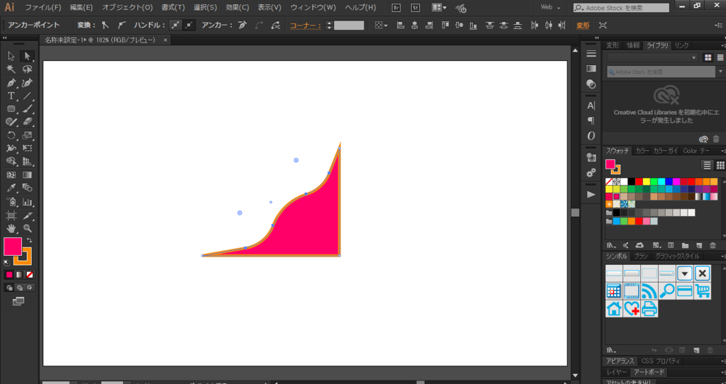Open the オブジェクト(O) menu
The image size is (726, 384).
pyautogui.click(x=128, y=7)
